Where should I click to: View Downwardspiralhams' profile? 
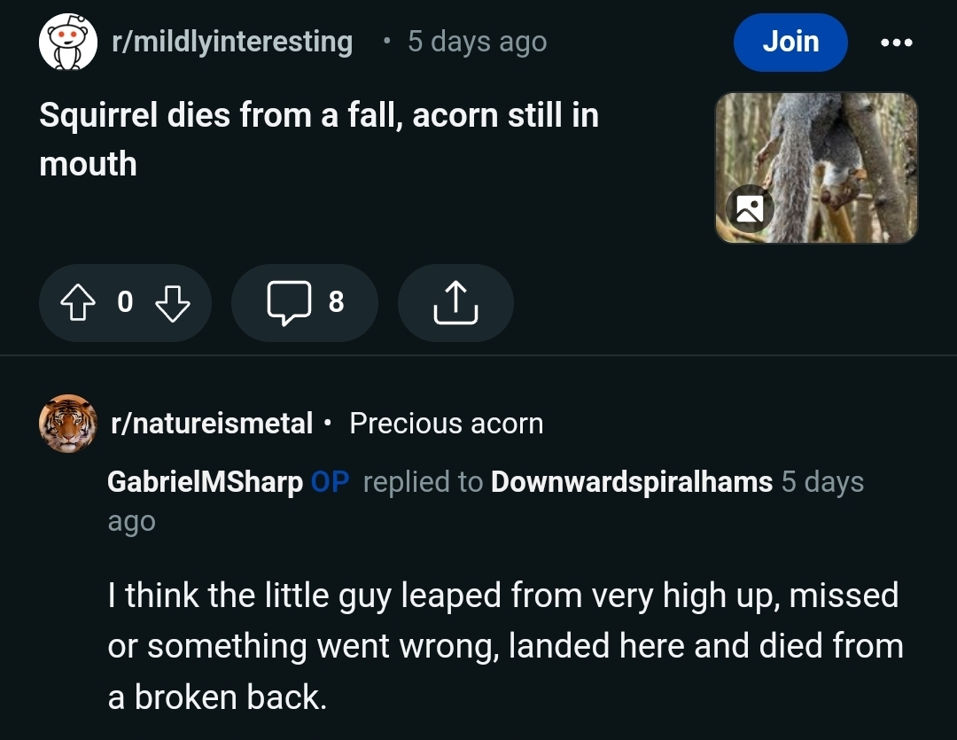tap(631, 482)
